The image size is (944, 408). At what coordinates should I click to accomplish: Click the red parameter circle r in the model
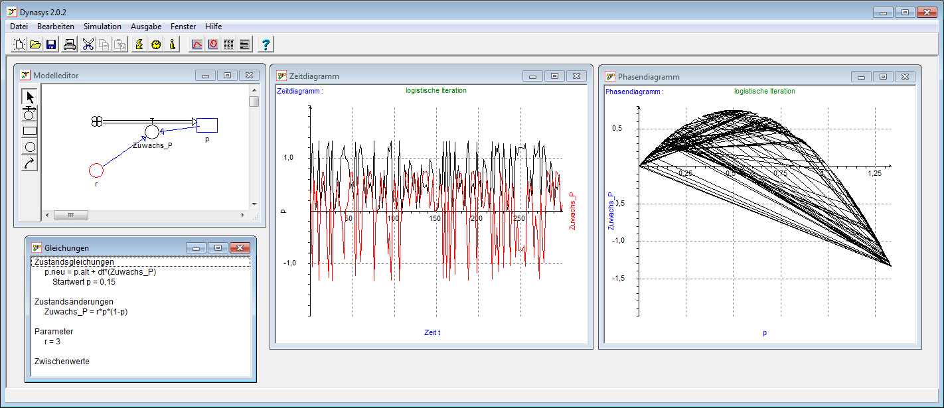click(x=96, y=170)
